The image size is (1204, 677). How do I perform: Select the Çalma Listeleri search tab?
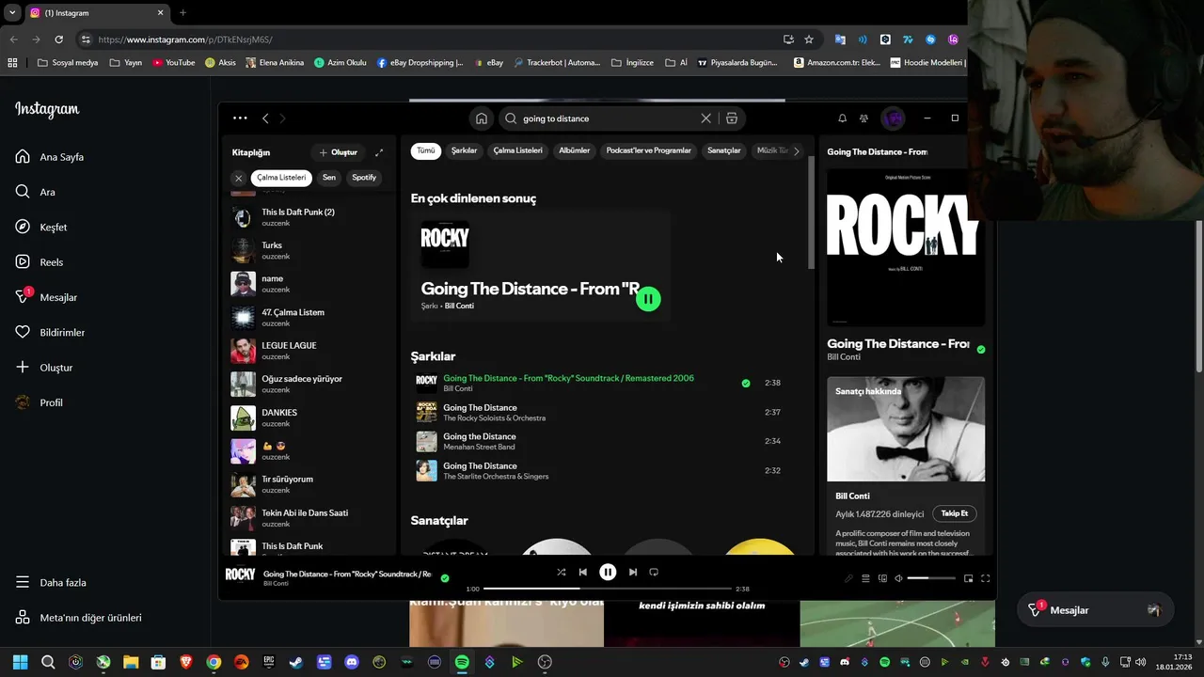point(517,150)
